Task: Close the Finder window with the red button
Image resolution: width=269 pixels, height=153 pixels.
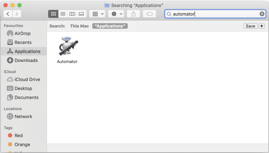Action: pos(6,5)
